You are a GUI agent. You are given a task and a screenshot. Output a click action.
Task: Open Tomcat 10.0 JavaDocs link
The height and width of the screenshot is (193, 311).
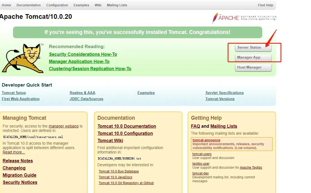pos(115,177)
